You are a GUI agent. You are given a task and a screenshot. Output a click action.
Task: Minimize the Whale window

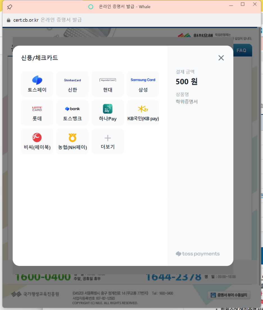(x=231, y=5)
